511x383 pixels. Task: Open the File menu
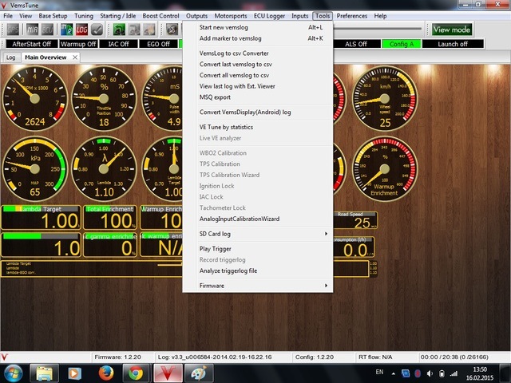coord(8,16)
